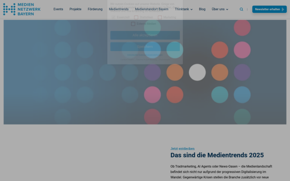
Task: Select Förderung in the navigation bar
Action: click(95, 9)
